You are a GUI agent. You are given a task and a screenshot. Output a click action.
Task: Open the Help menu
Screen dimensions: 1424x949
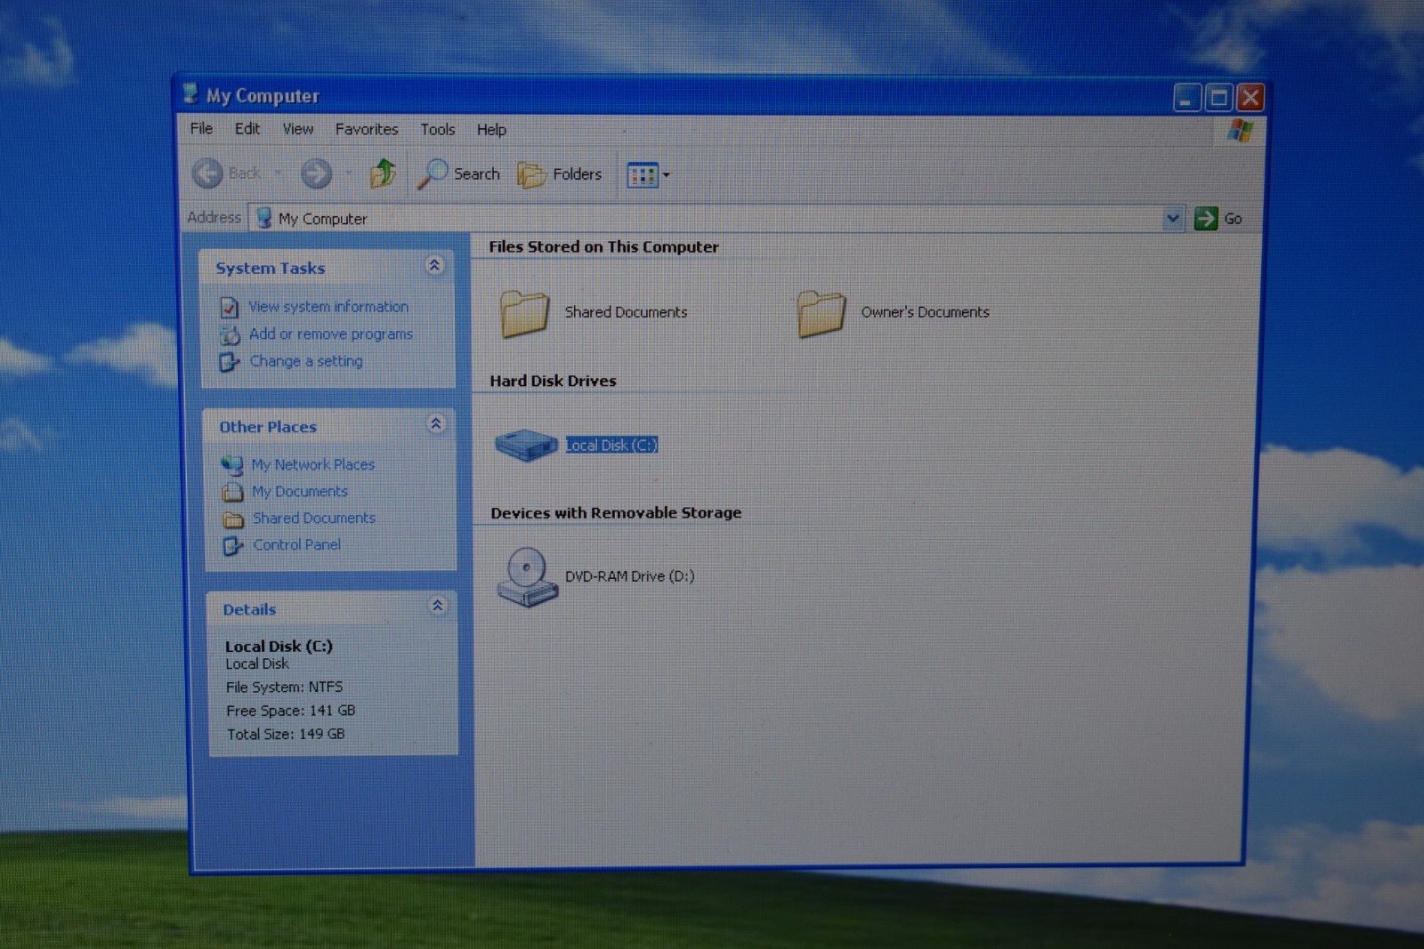click(491, 130)
